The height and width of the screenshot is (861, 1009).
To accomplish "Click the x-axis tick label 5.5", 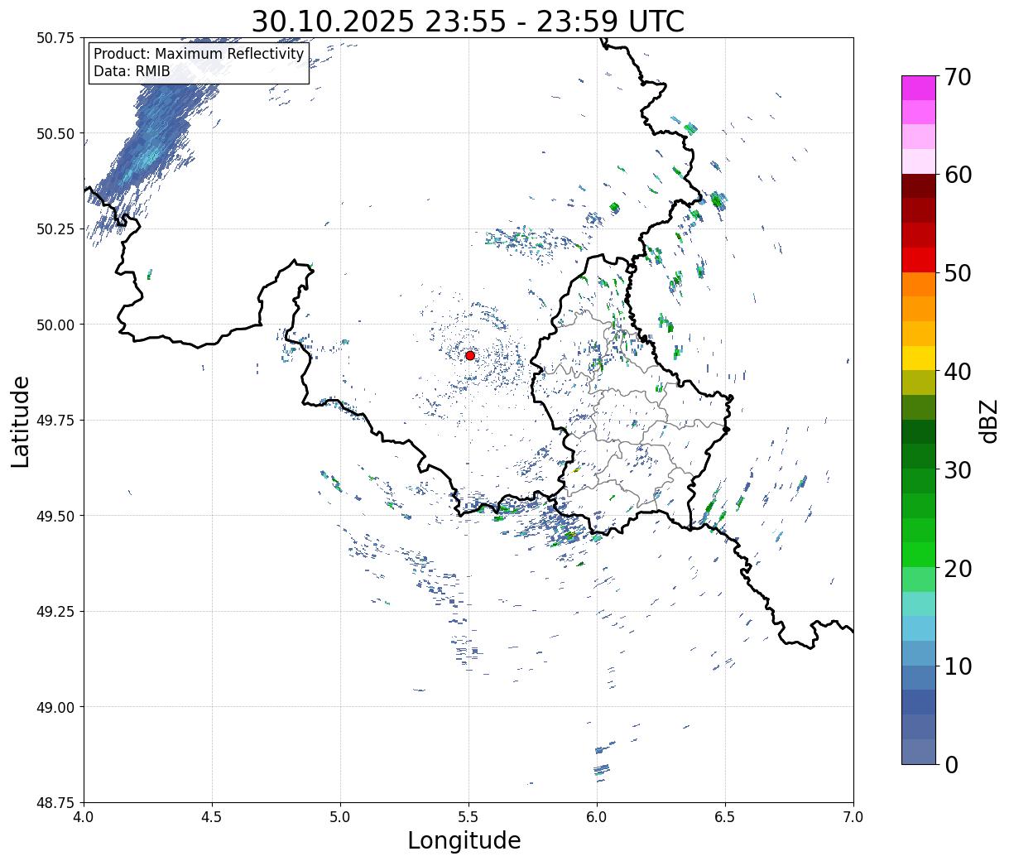I will pyautogui.click(x=468, y=817).
